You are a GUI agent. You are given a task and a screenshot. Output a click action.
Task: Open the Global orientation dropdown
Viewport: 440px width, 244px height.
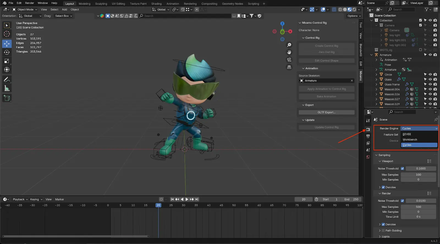(30, 16)
